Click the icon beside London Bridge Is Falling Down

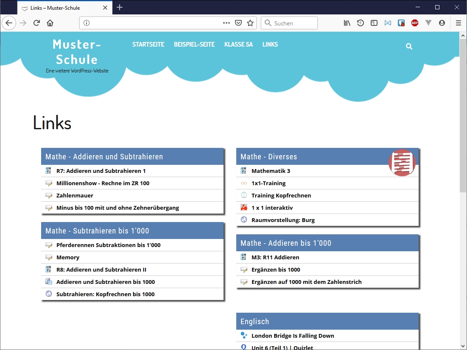[243, 335]
